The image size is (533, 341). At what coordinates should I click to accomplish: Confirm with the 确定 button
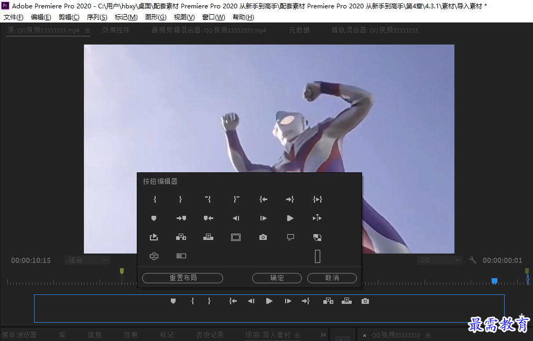coord(277,278)
